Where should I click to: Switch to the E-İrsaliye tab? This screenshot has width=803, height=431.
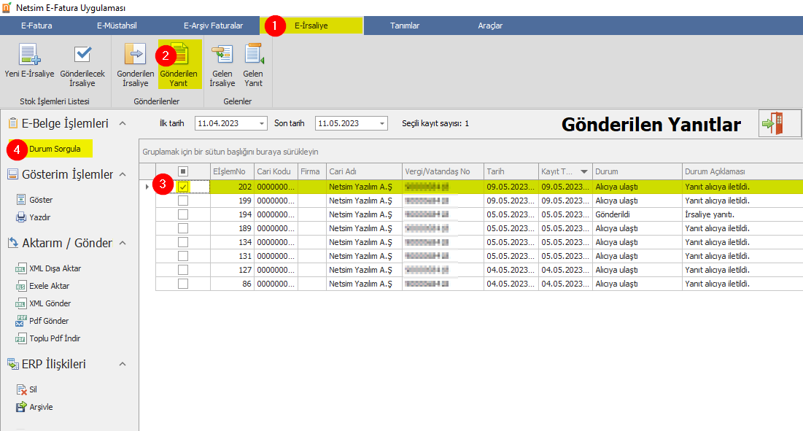coord(311,26)
